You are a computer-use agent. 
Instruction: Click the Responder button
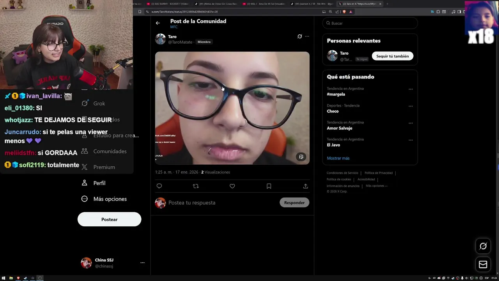pos(294,203)
